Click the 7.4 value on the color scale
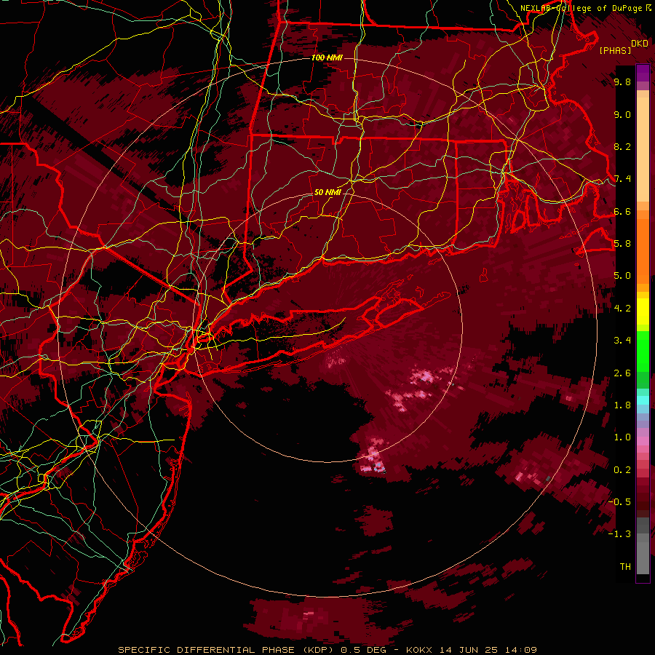The height and width of the screenshot is (655, 655). pos(622,179)
